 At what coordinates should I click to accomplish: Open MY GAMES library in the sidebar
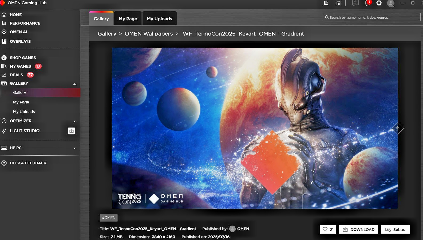coord(20,66)
